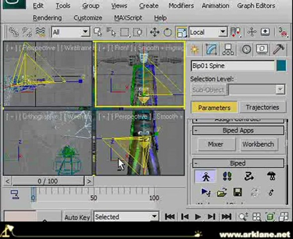Screen dimensions: 293x239
Task: Open the Utilities hammer tab
Action: pyautogui.click(x=279, y=49)
